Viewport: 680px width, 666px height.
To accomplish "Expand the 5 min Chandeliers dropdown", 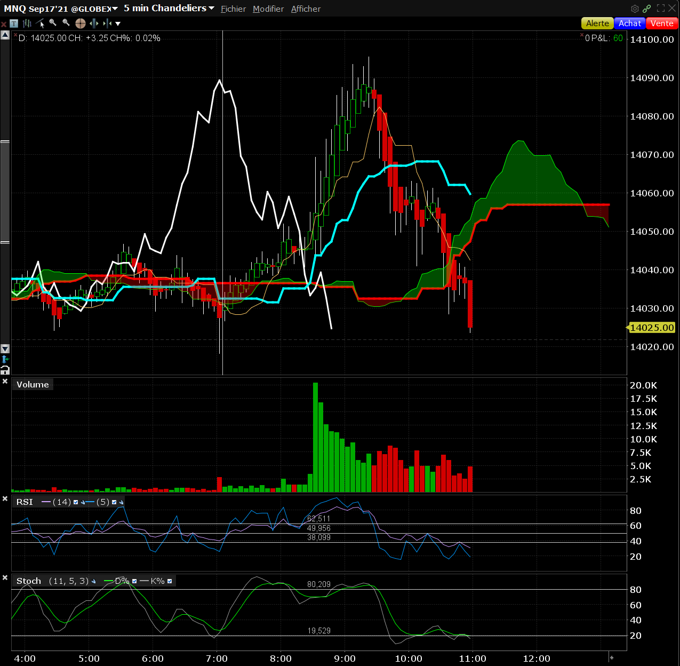I will click(x=212, y=9).
